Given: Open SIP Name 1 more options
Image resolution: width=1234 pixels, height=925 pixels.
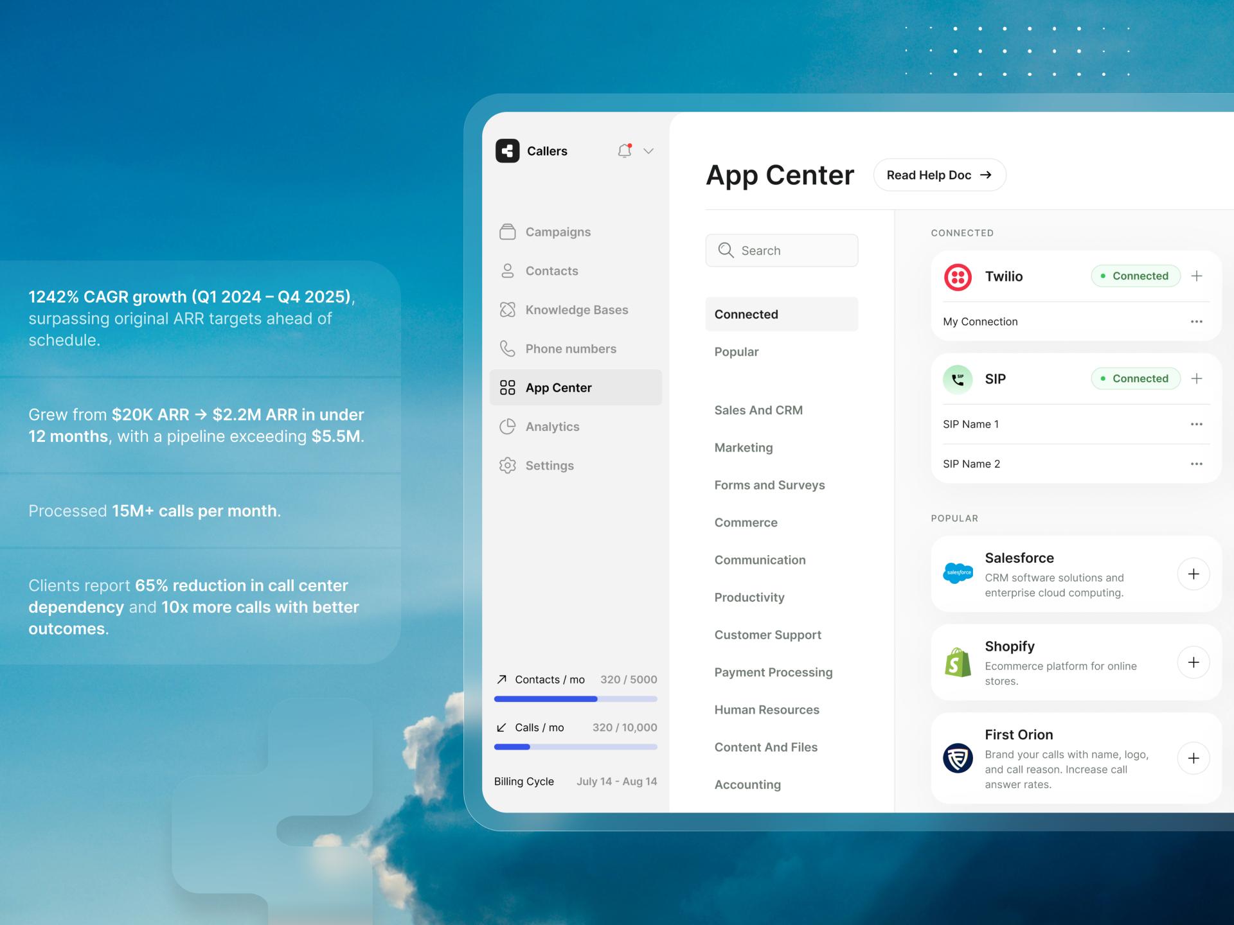Looking at the screenshot, I should [1196, 424].
